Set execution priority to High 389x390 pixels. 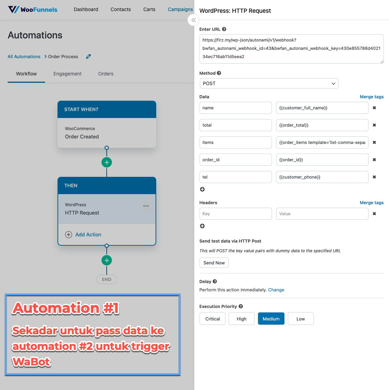point(241,319)
